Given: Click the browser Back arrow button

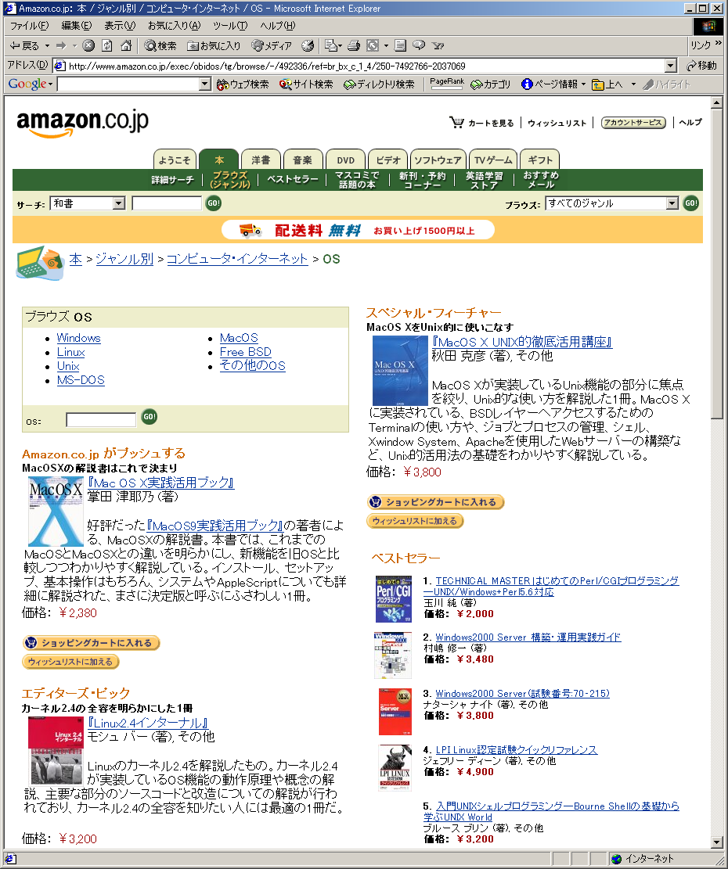Looking at the screenshot, I should 24,45.
